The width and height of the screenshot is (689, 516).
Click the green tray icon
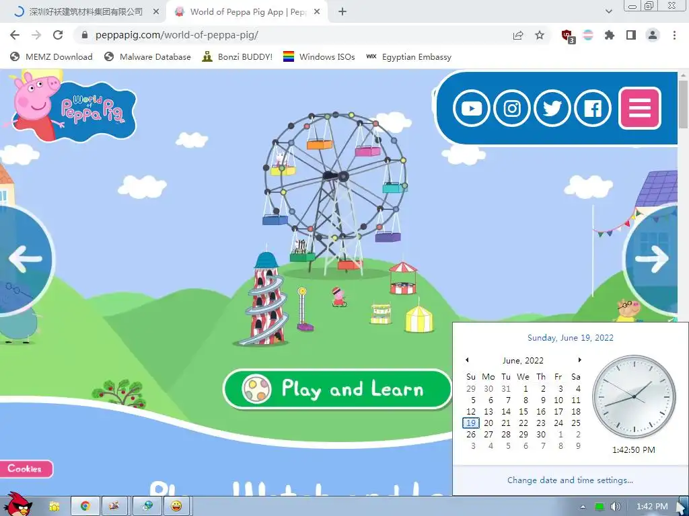tap(600, 507)
